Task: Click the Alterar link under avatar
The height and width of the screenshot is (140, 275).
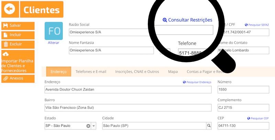Action: coord(54,42)
